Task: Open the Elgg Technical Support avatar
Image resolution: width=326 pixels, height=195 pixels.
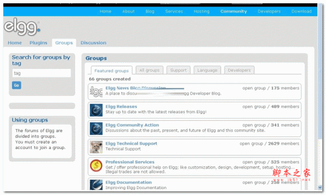Action: click(96, 147)
